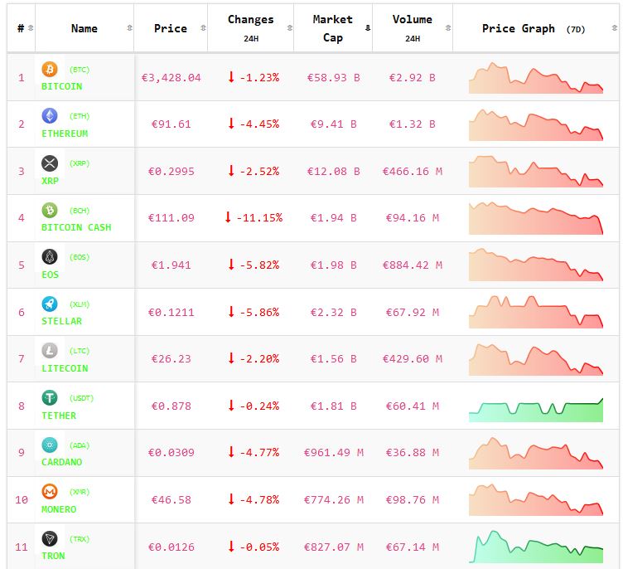This screenshot has width=623, height=569.
Task: Open the BITCOIN CASH name link
Action: coord(75,227)
